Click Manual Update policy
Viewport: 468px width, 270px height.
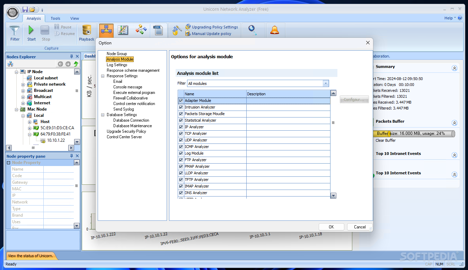click(208, 34)
